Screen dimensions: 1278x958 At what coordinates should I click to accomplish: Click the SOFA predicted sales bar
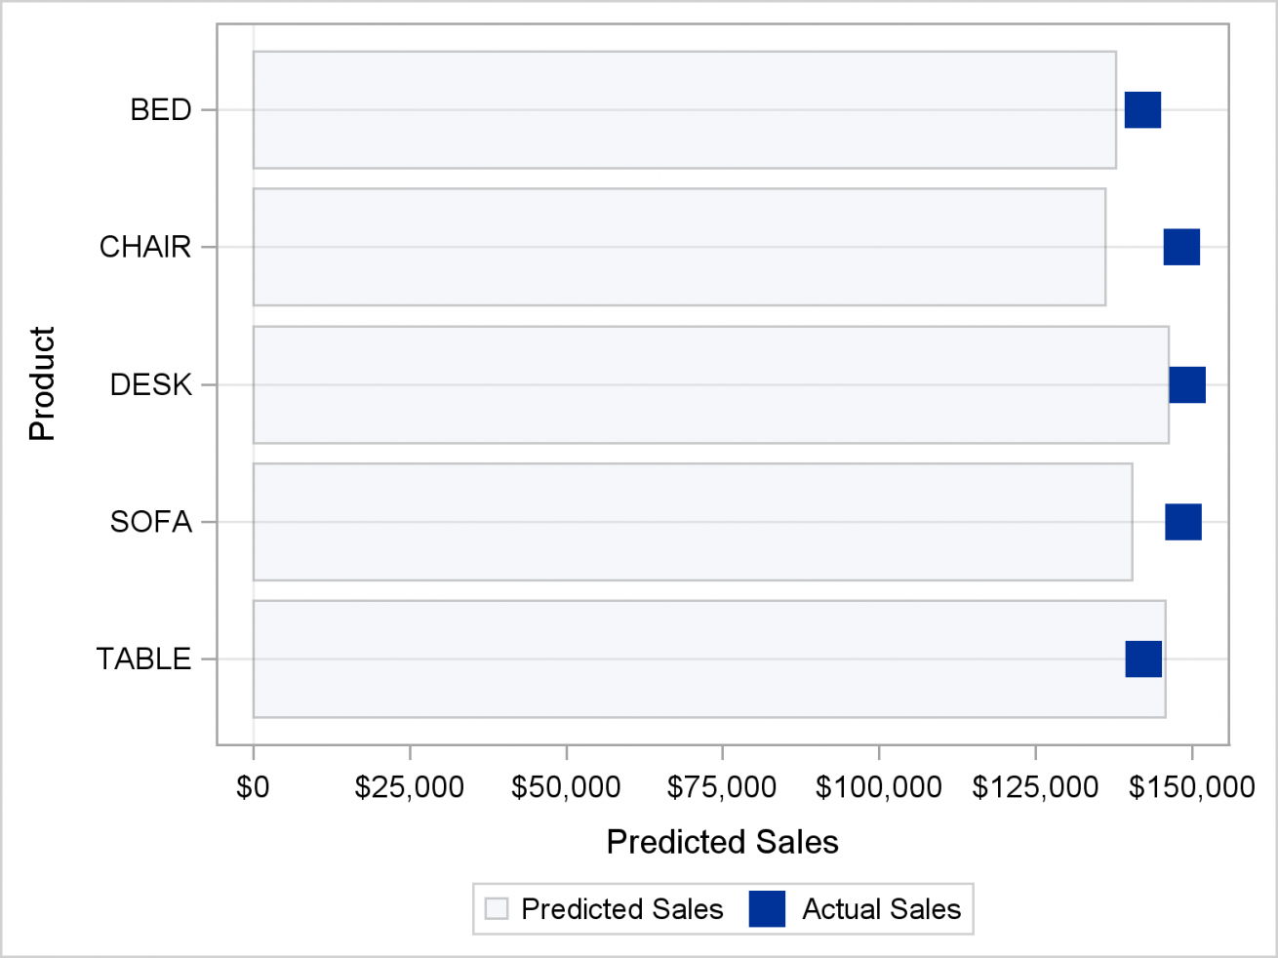[692, 522]
